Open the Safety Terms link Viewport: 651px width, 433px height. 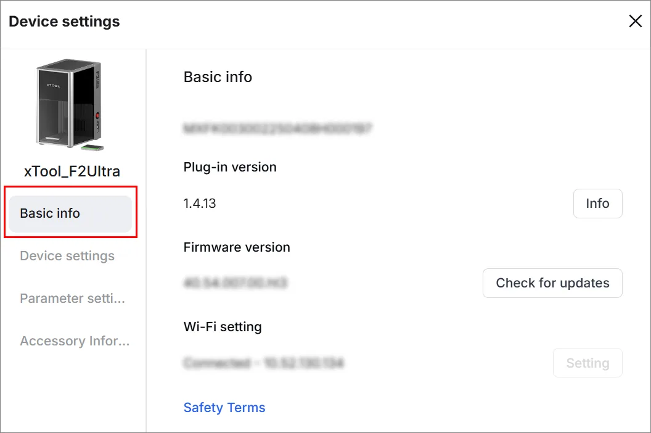[224, 408]
